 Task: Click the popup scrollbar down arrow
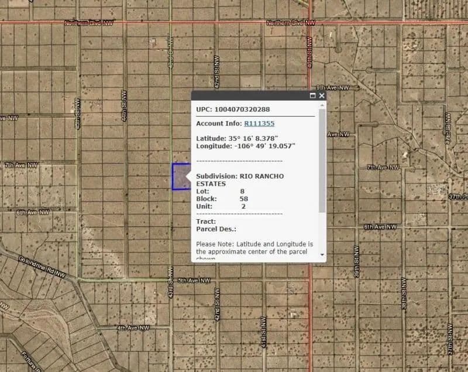point(322,255)
